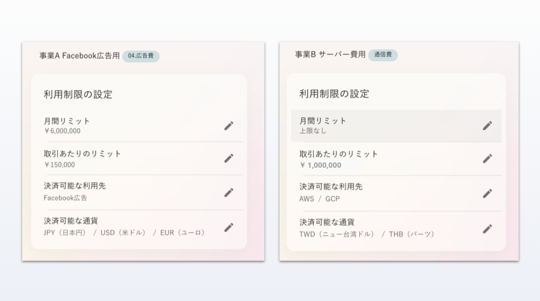Open the 事業B サーバー費用 card title
Screen dimensions: 540x301
tap(331, 55)
